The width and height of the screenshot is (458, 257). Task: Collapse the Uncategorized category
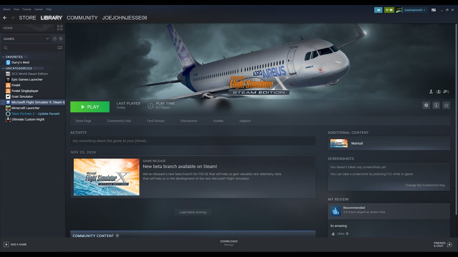(x=3, y=68)
